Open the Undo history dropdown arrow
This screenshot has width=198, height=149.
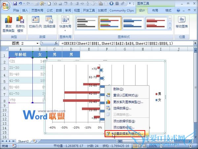click(x=24, y=4)
